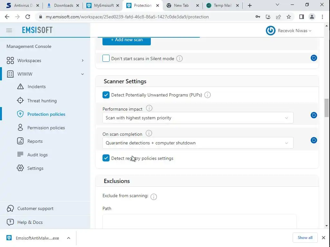This screenshot has width=330, height=247.
Task: Open the tab search chevron
Action: 277,5
